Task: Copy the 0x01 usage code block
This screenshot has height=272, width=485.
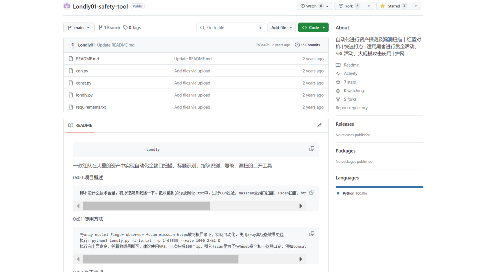Action: click(x=312, y=234)
